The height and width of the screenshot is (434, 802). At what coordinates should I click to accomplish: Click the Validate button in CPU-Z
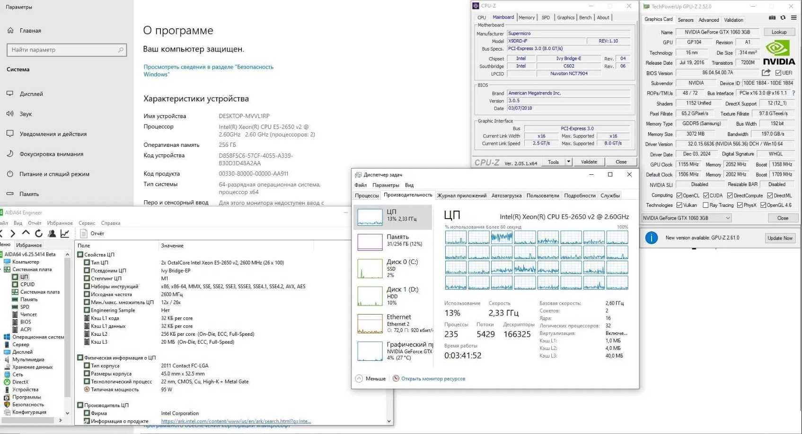coord(589,162)
